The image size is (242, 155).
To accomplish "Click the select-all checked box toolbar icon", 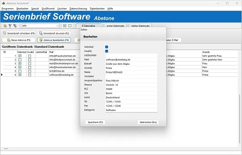I will 65,26.
